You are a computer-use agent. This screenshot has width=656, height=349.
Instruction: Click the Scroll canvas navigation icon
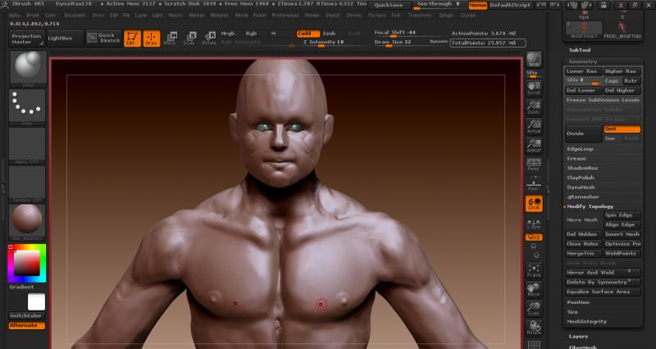(x=534, y=88)
